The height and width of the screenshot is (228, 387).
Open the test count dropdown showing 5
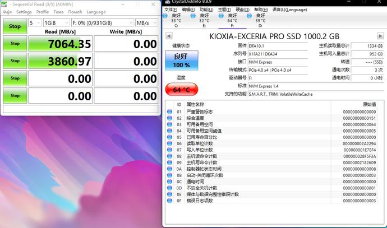pyautogui.click(x=35, y=23)
